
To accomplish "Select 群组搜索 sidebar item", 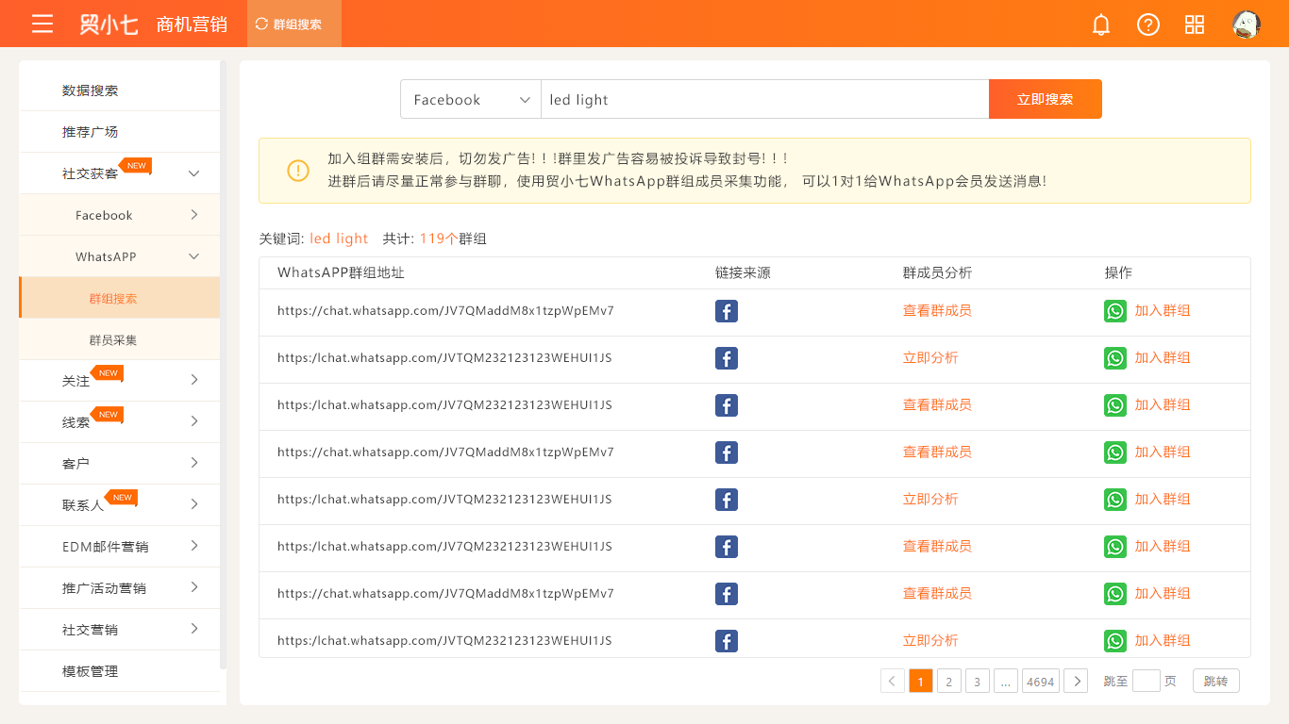I will (119, 298).
